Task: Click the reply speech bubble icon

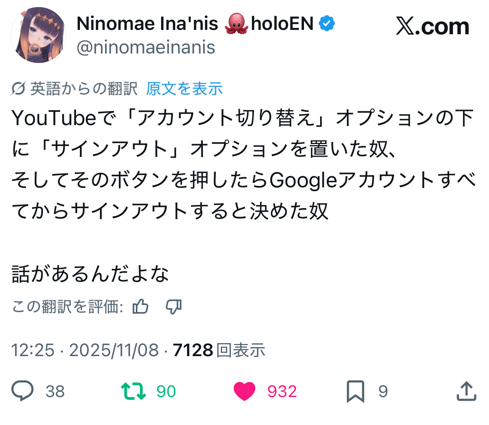Action: pos(22,391)
